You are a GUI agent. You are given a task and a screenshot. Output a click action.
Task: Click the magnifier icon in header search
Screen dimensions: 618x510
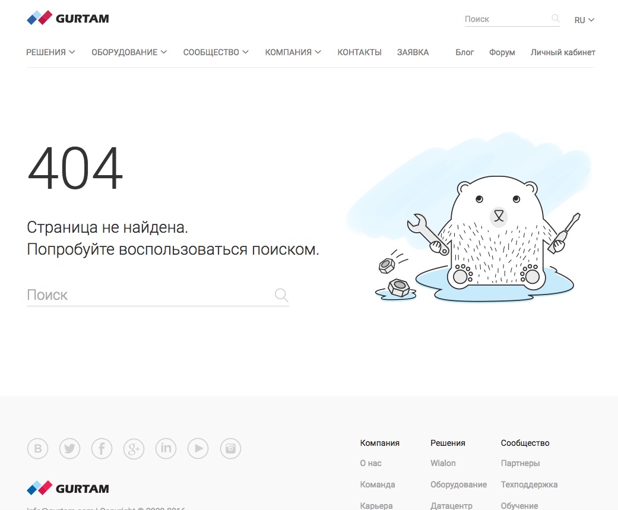click(x=556, y=19)
